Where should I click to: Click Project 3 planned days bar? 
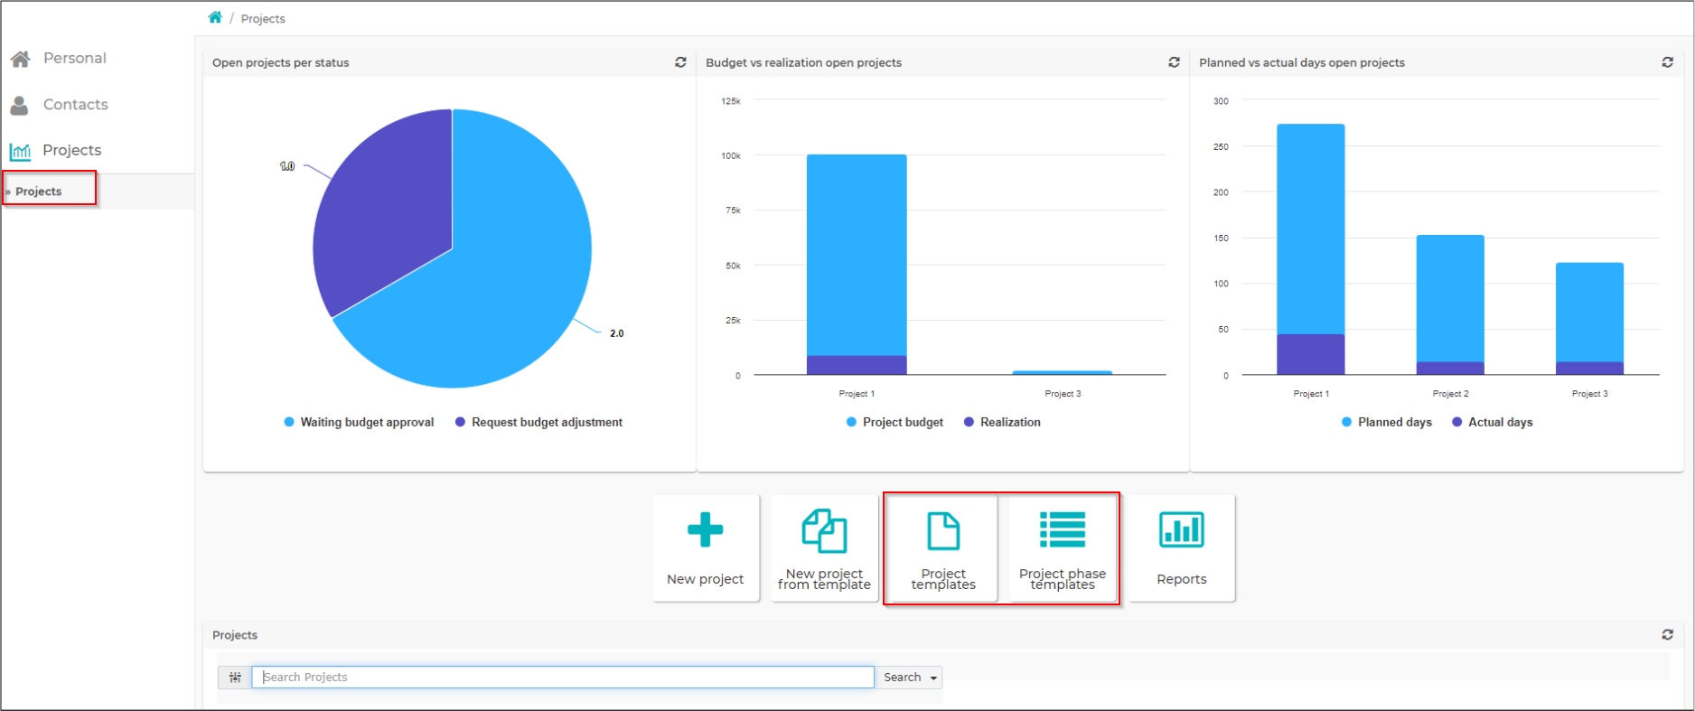[x=1589, y=312]
